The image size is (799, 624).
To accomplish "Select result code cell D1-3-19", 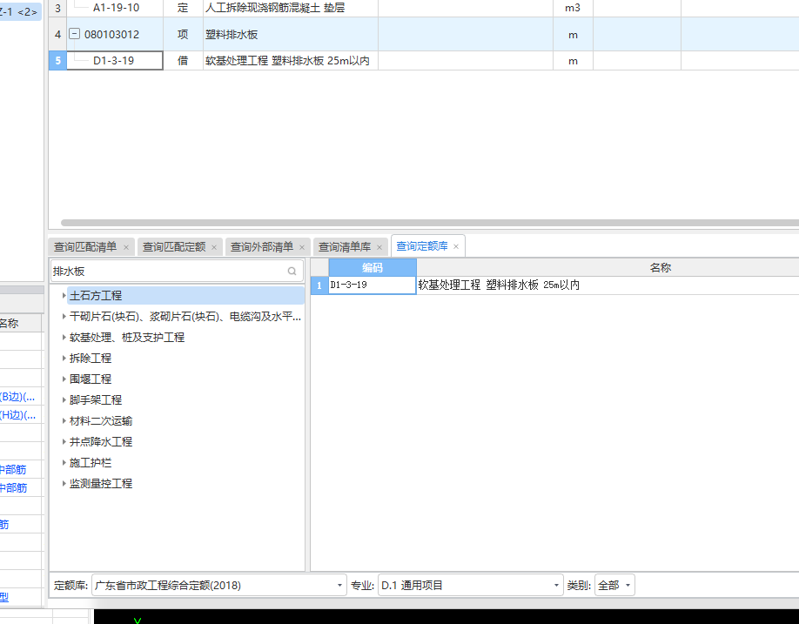I will [x=373, y=285].
